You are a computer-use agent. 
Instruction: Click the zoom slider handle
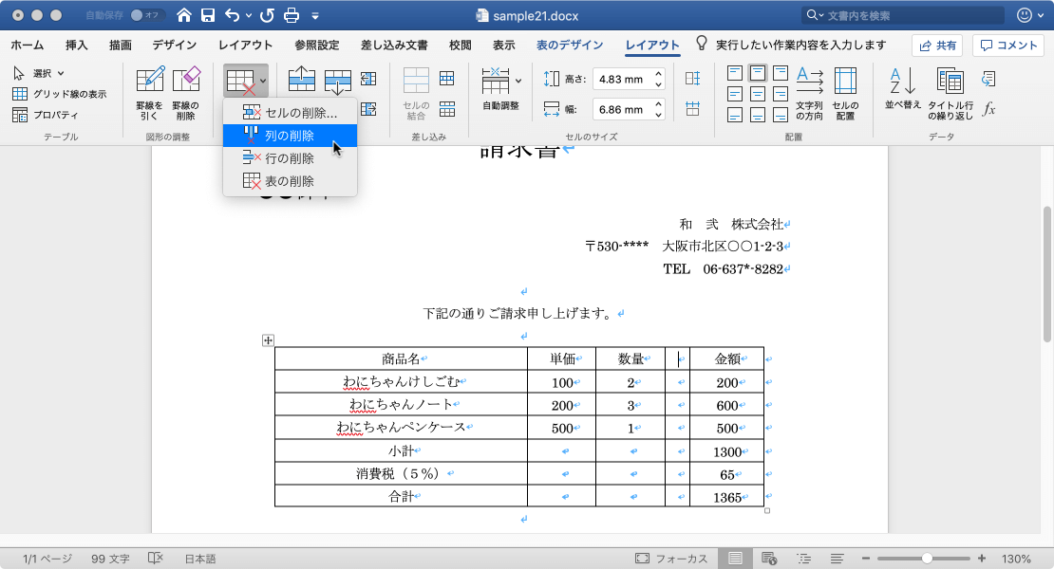click(927, 559)
